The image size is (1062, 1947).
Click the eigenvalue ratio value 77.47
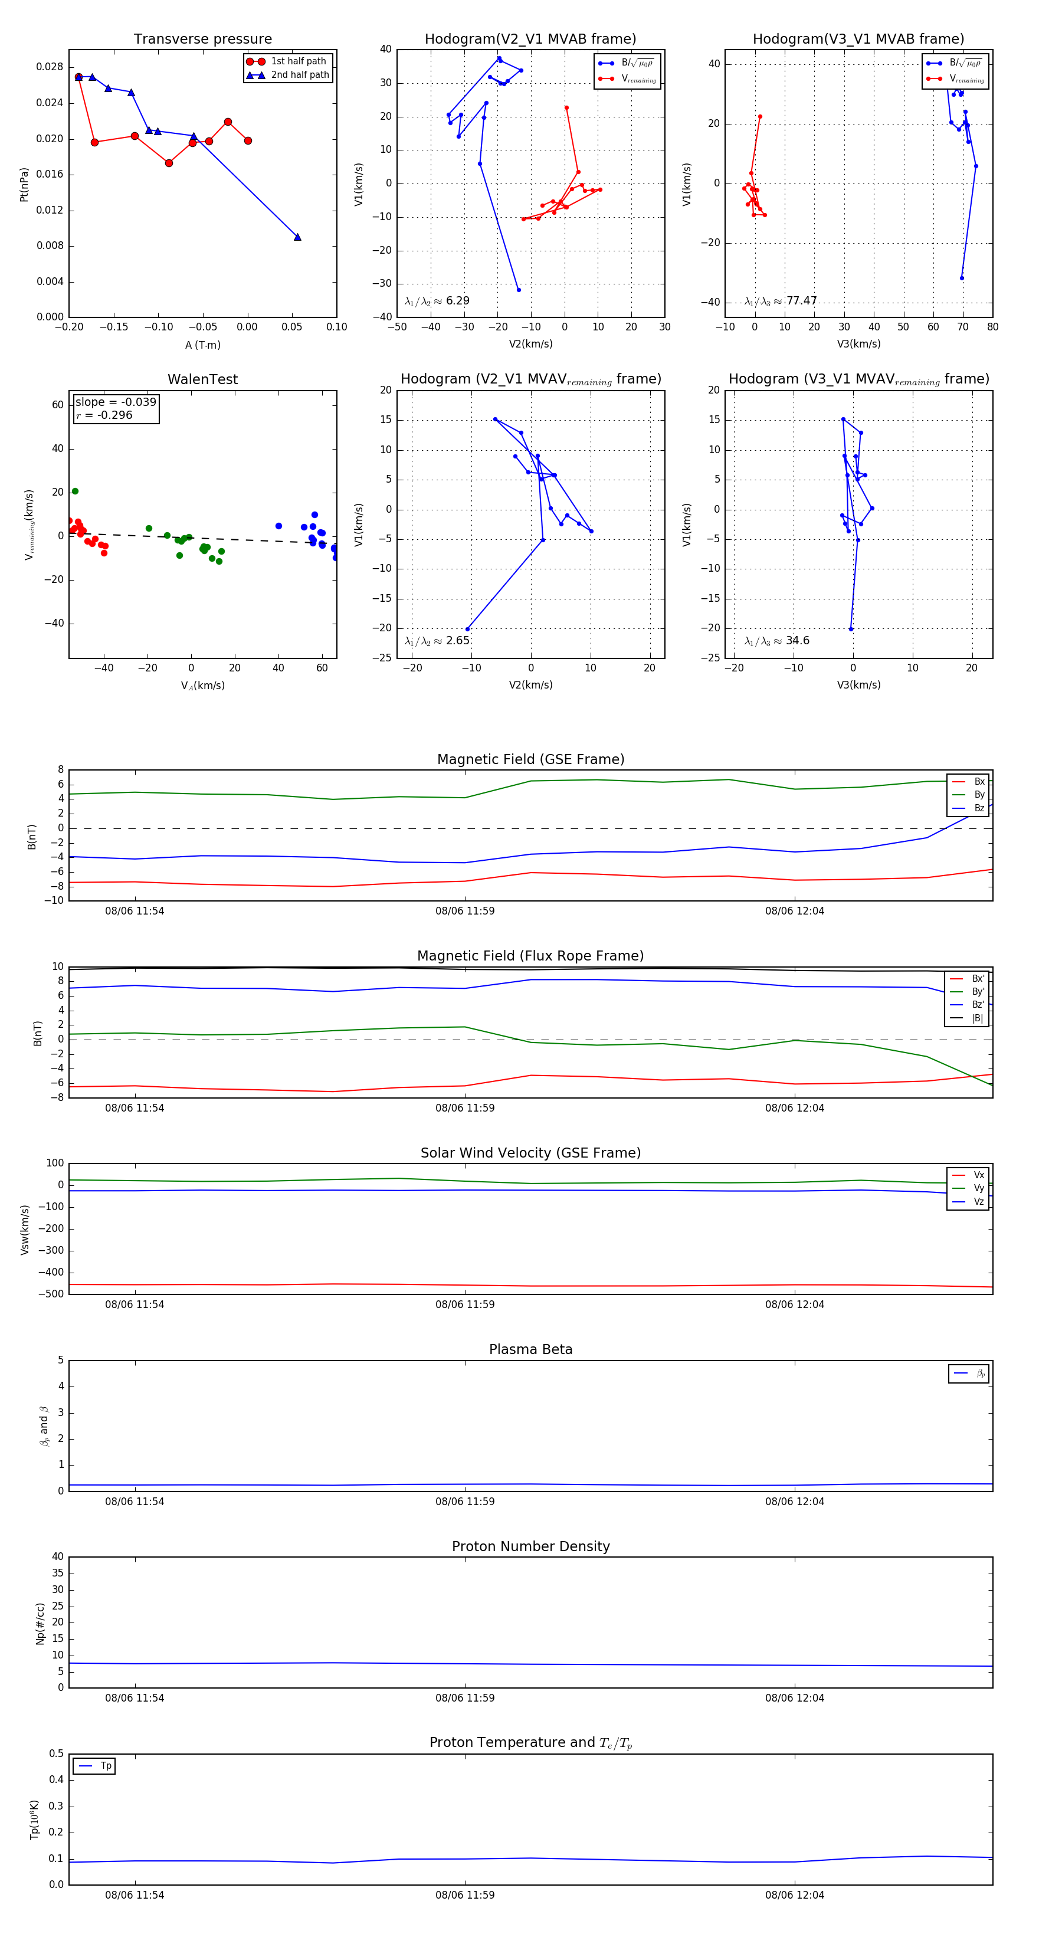[801, 301]
